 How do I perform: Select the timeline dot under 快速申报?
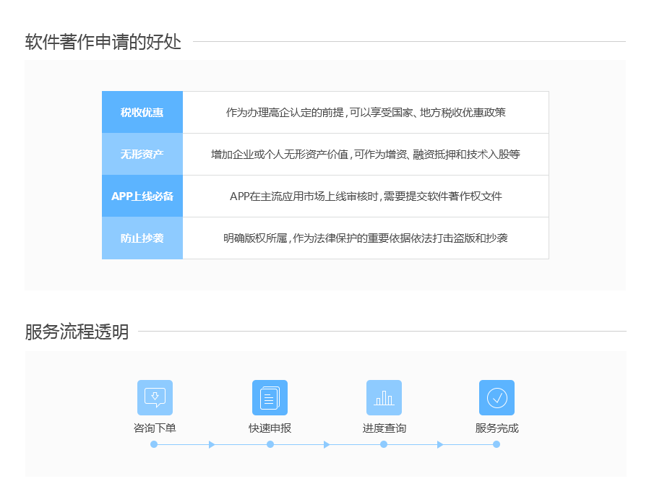coord(270,444)
